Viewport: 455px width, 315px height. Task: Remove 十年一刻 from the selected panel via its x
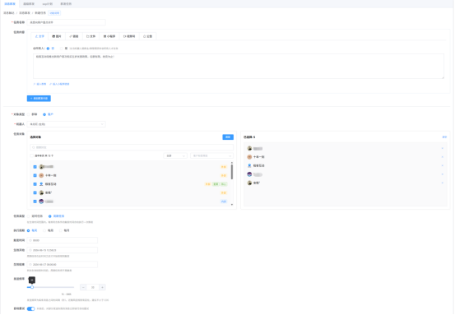click(x=442, y=157)
